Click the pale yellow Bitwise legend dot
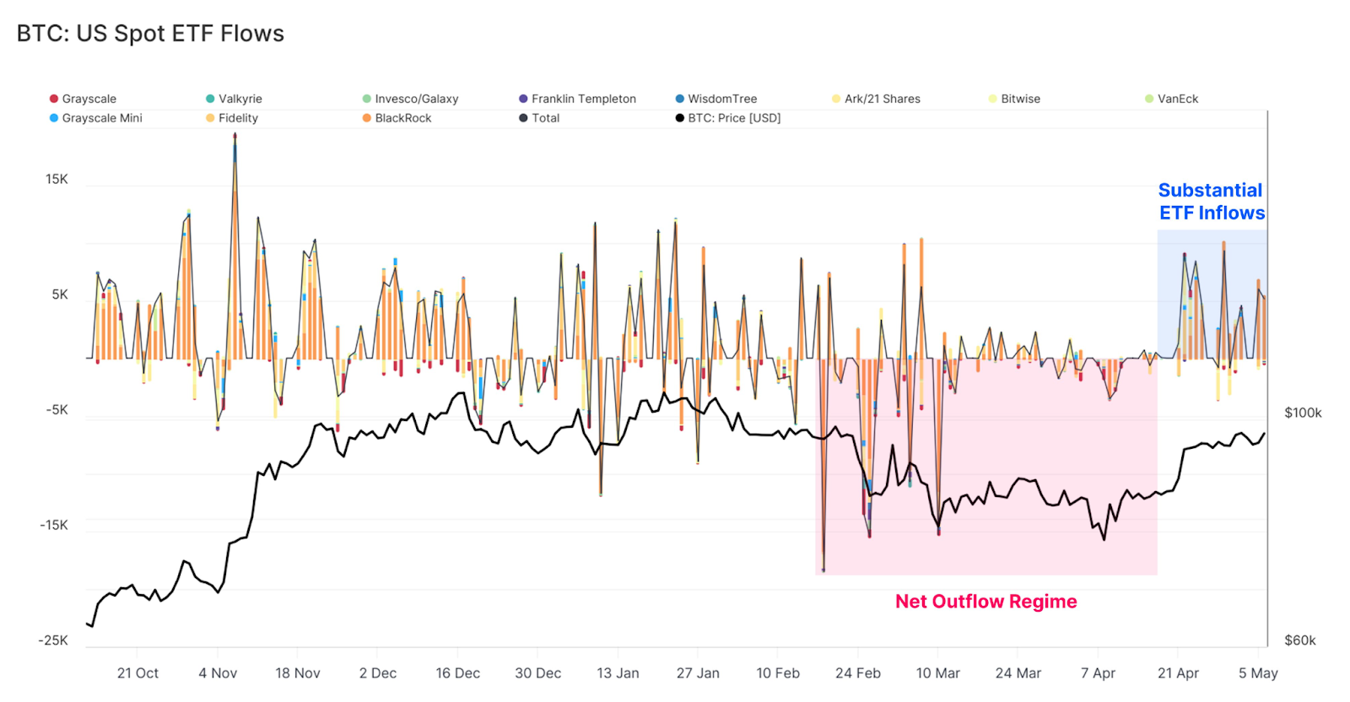 click(x=993, y=99)
